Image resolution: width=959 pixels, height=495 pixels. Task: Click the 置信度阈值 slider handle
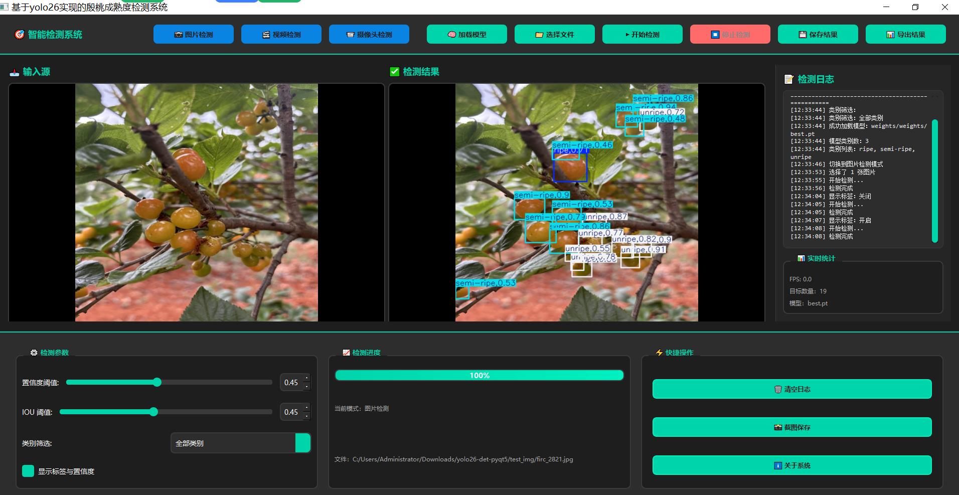pyautogui.click(x=157, y=382)
